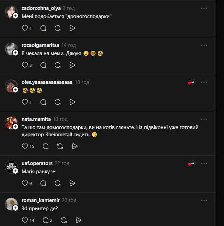This screenshot has width=224, height=226.
Task: Click the liked-by-author badge on oles.yaaaaaaaaaaaaaa's comment
Action: pos(191,83)
